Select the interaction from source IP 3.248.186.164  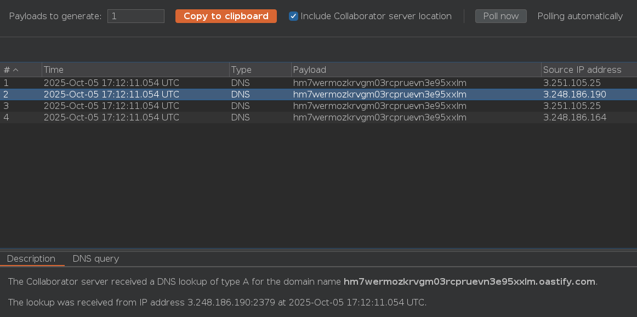pos(575,118)
